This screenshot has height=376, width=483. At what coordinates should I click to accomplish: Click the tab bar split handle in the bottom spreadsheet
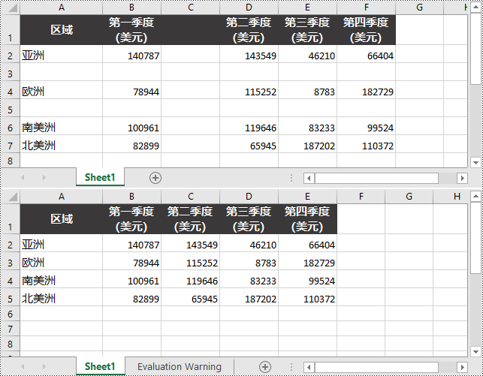291,366
